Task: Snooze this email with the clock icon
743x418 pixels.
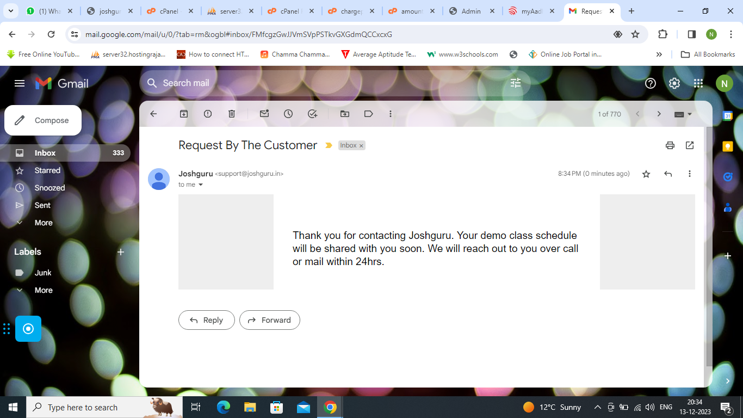Action: [288, 114]
